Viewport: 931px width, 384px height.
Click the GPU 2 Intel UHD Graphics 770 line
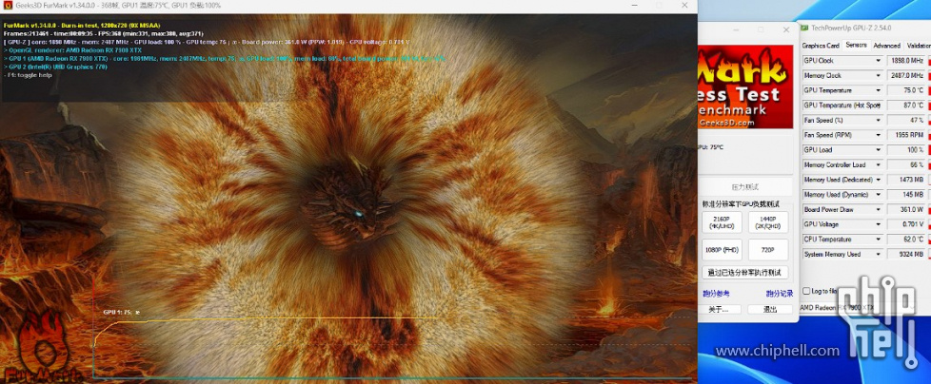coord(55,67)
